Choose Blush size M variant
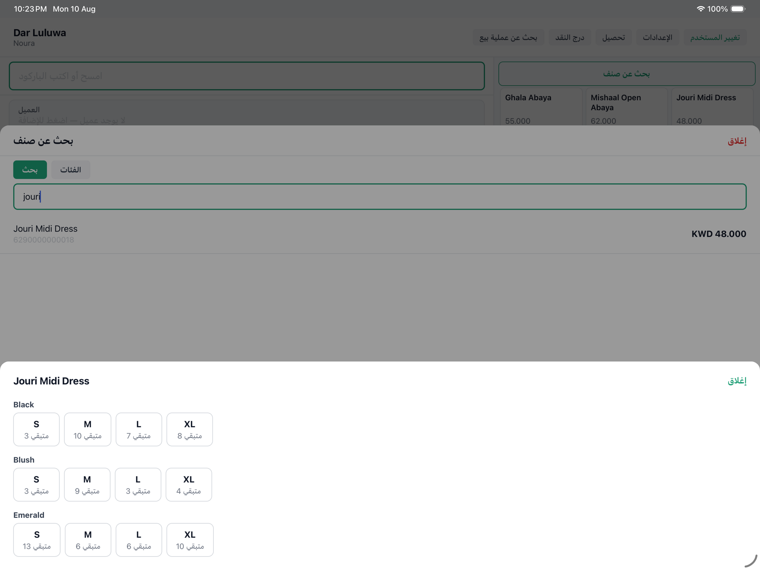The image size is (760, 570). click(x=87, y=484)
